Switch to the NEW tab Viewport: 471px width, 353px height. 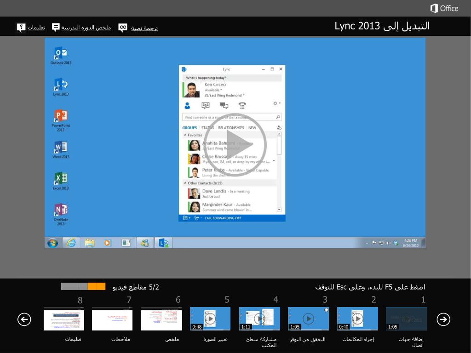click(x=253, y=128)
